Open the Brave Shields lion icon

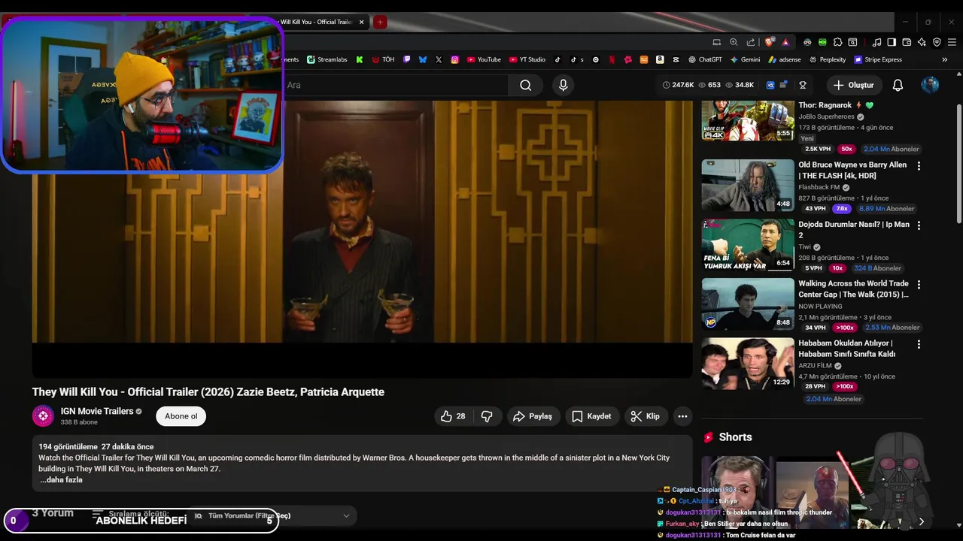click(x=769, y=42)
